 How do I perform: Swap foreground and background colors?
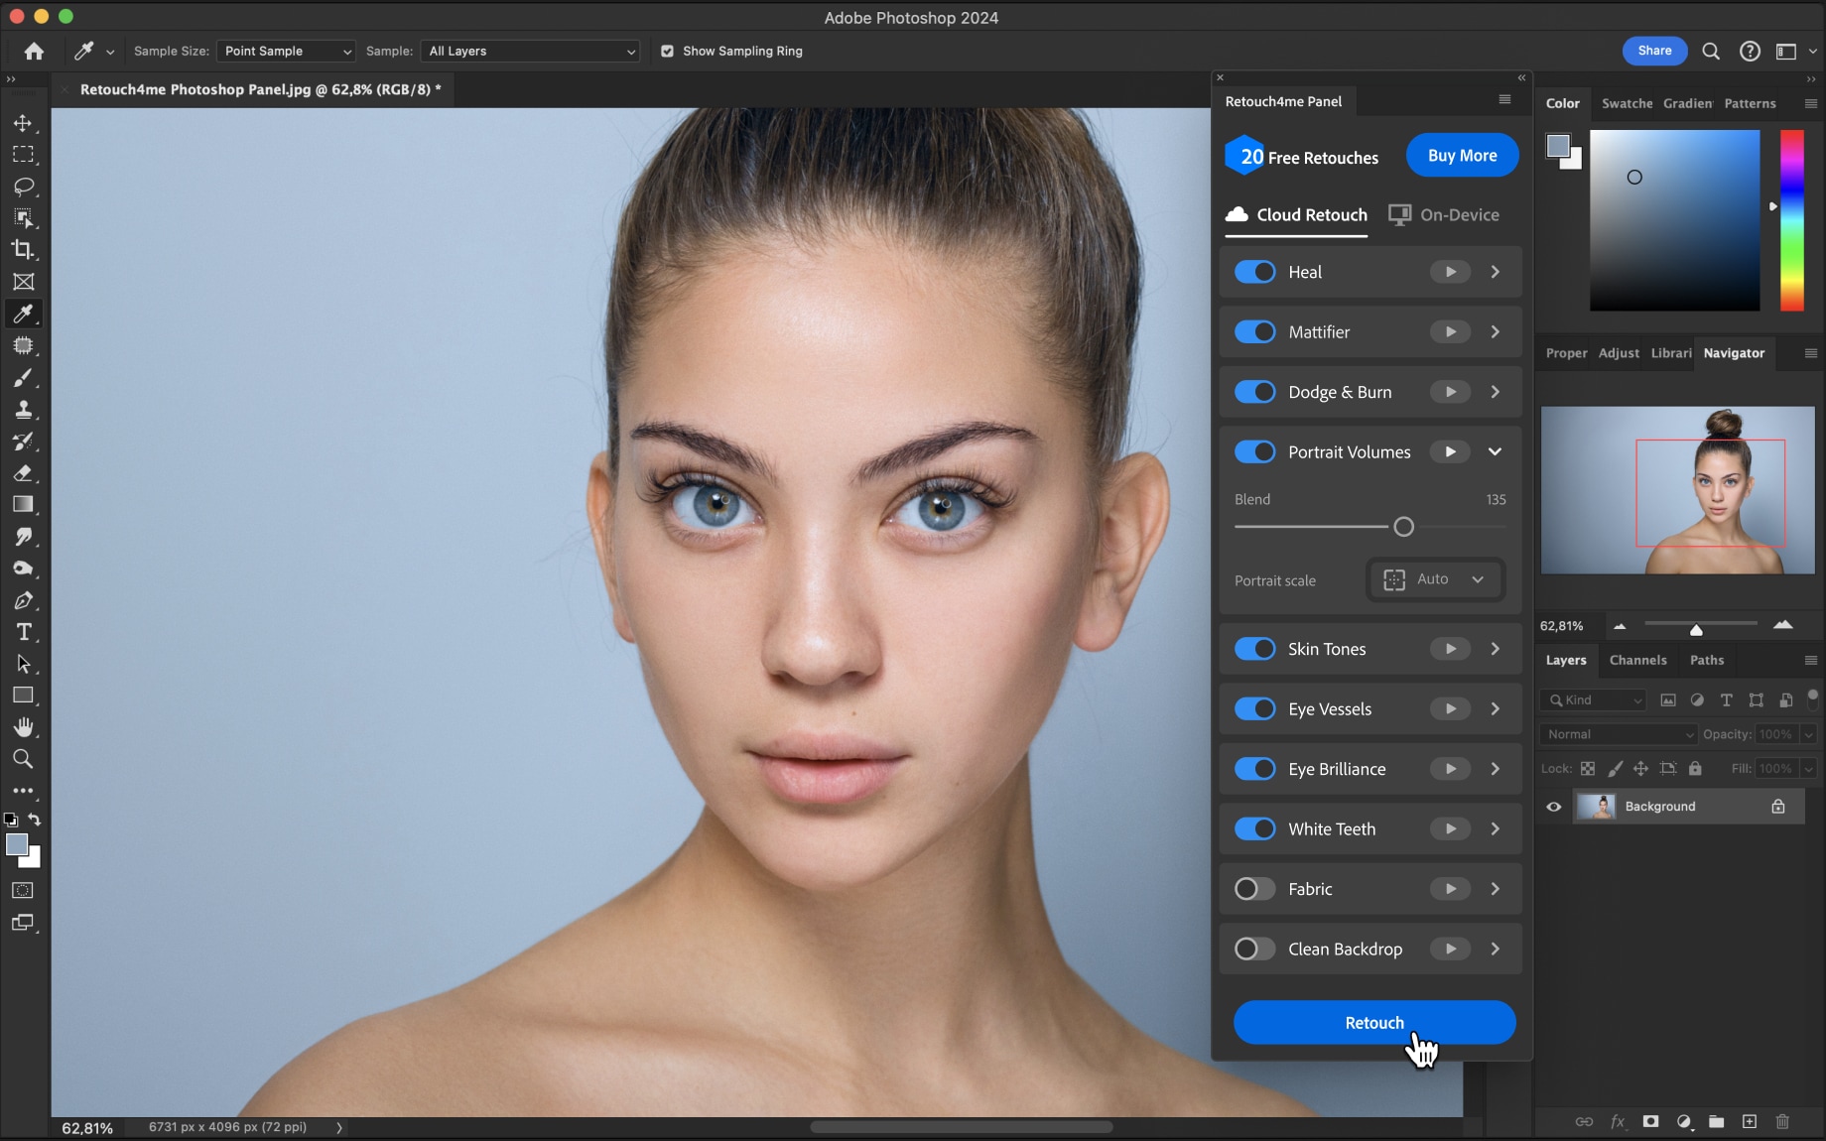(35, 820)
